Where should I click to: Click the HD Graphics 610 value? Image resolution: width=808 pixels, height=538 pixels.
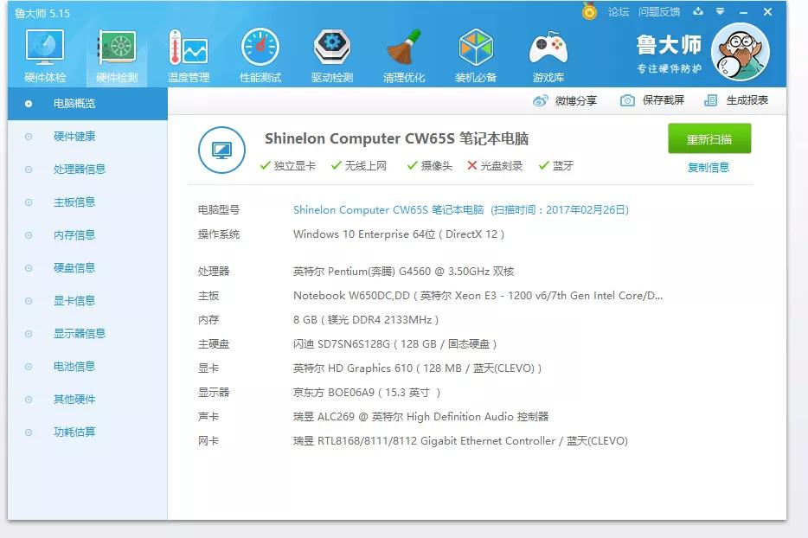pyautogui.click(x=417, y=368)
